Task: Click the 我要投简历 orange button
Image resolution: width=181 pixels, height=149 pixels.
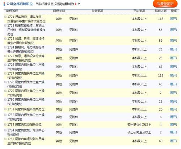Action: tap(165, 4)
